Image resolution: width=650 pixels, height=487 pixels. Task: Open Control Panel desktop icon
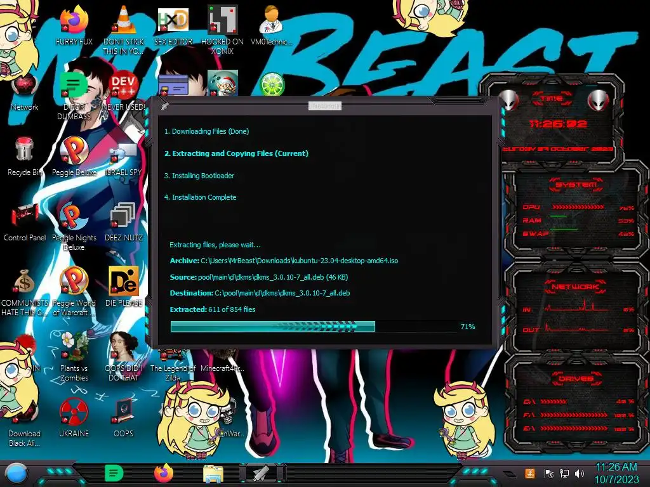(25, 222)
